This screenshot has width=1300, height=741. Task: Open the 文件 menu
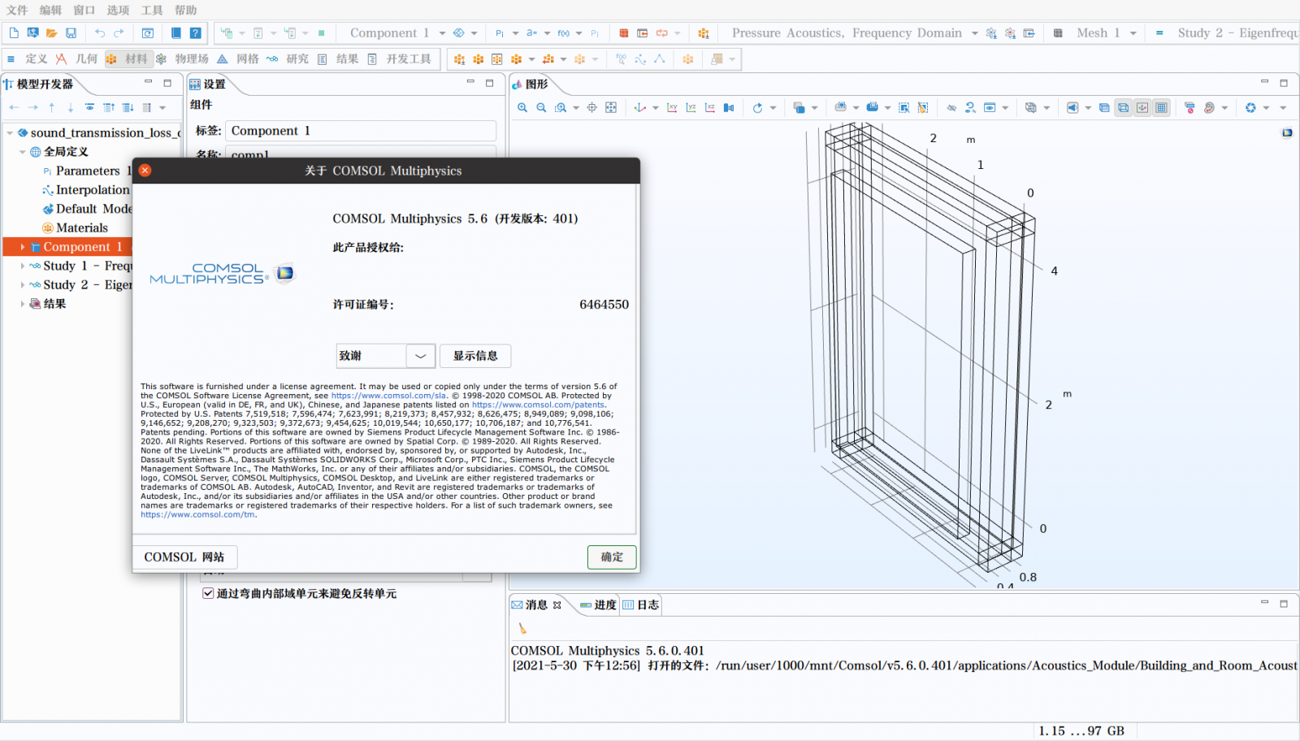click(x=17, y=11)
